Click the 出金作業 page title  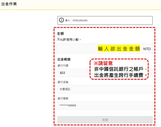(9, 4)
